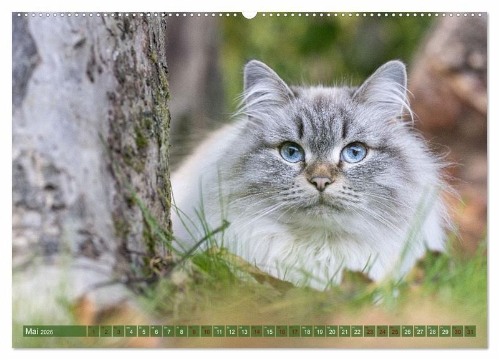
Task: Select day 22 in the calendar strip
Action: pyautogui.click(x=357, y=331)
